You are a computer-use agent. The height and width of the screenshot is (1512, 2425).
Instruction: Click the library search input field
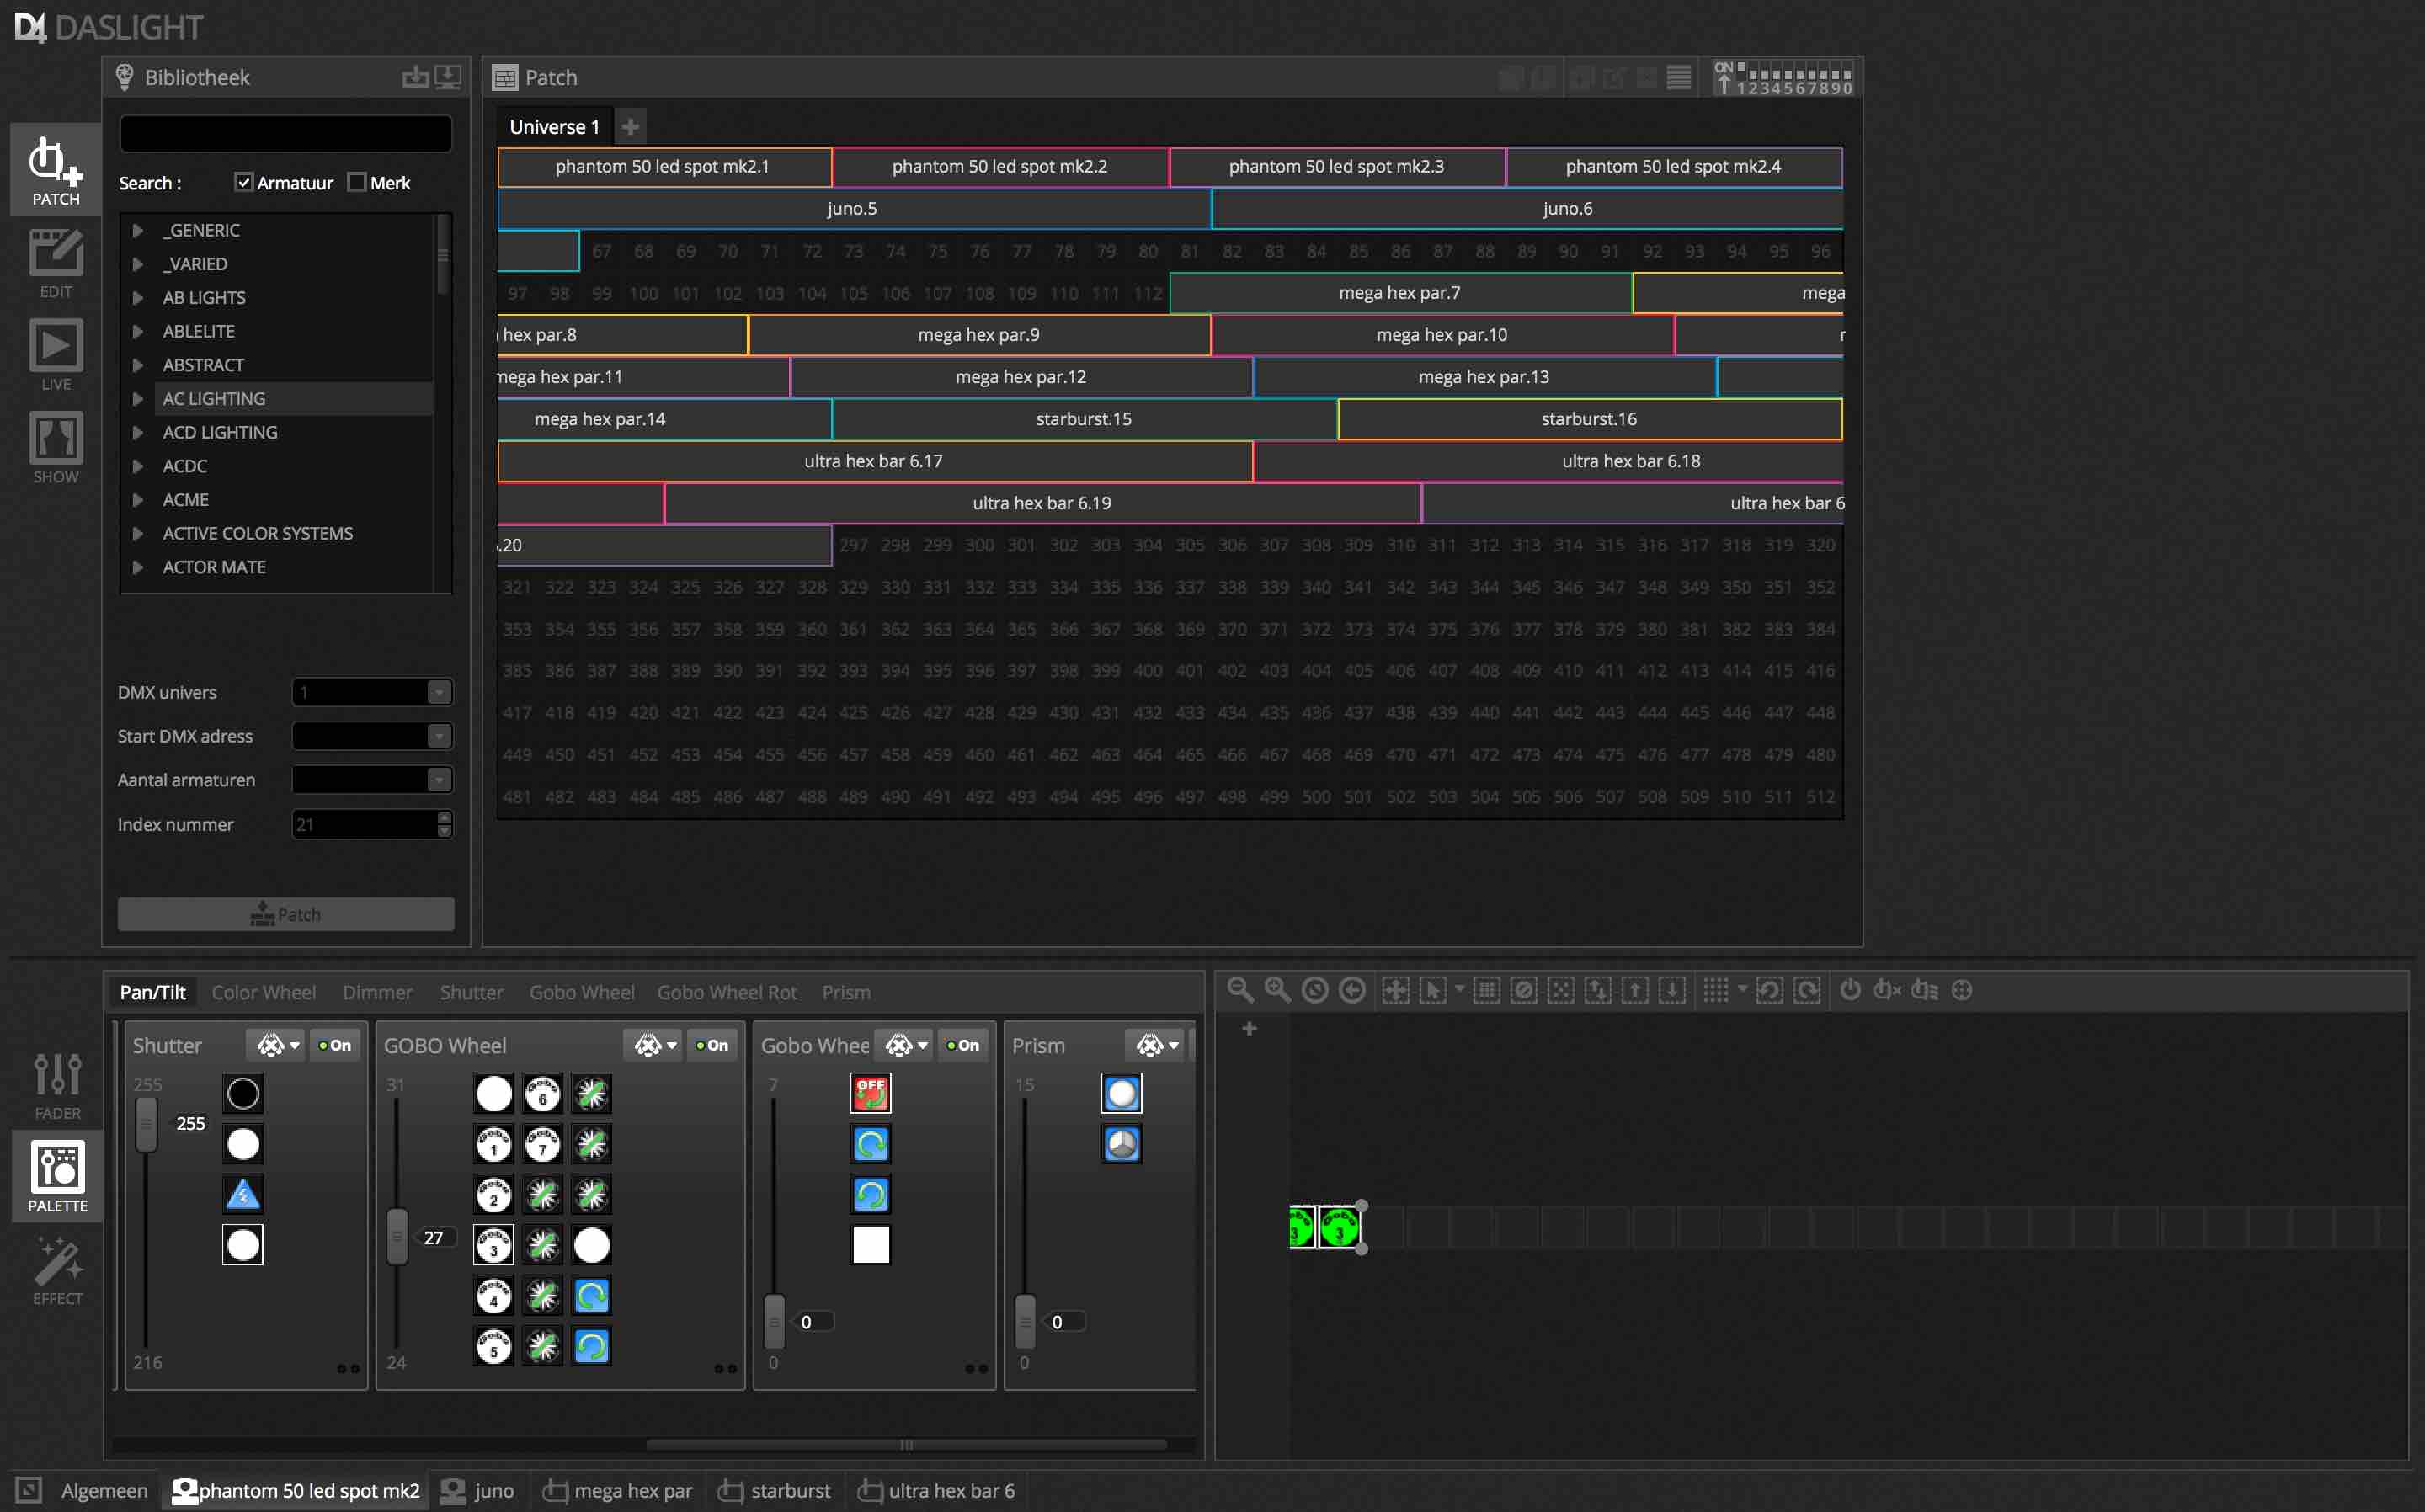pyautogui.click(x=286, y=133)
